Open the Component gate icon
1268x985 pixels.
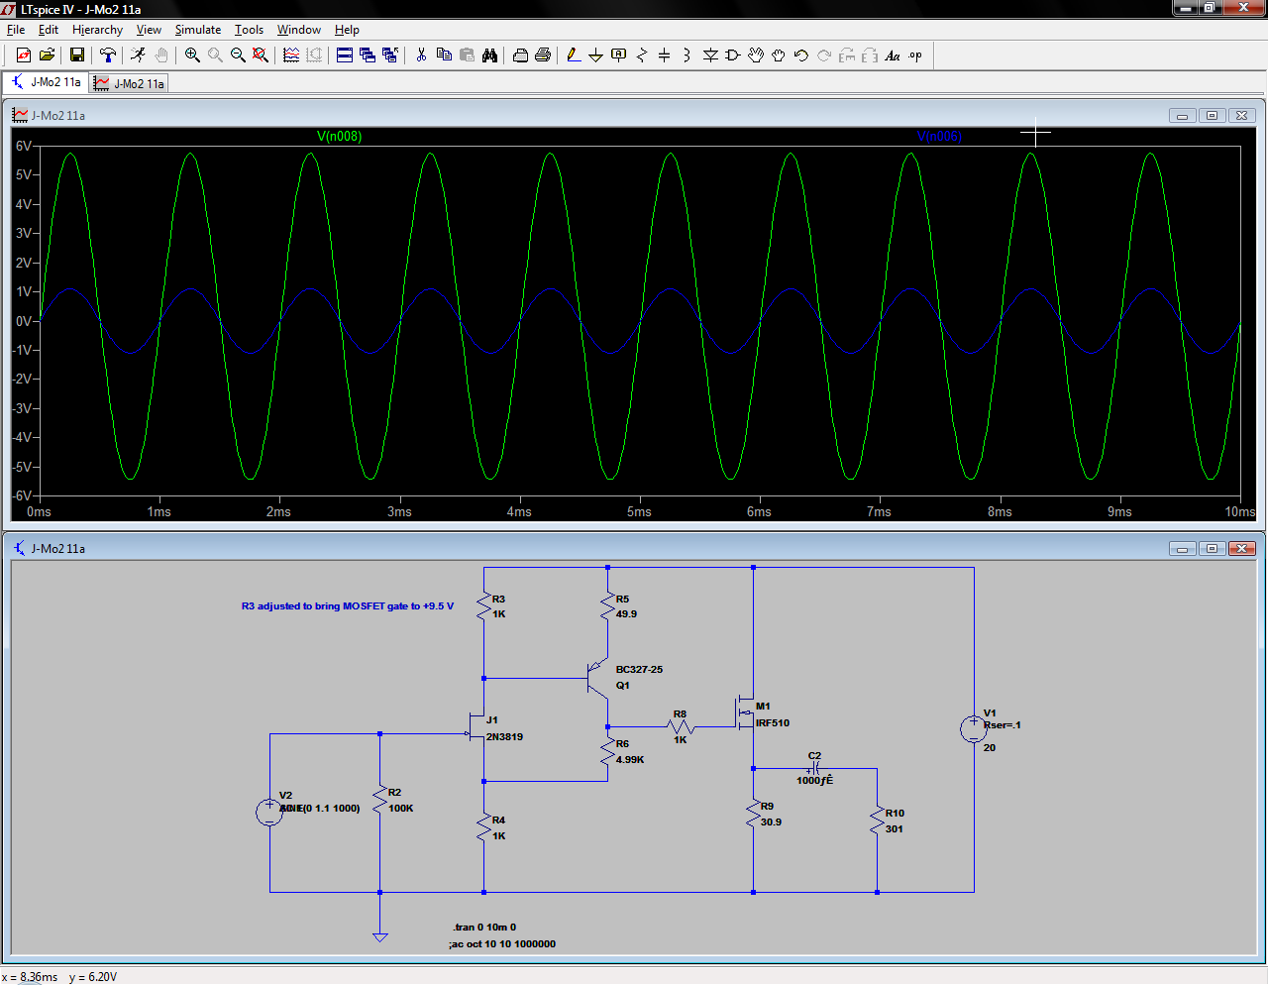(x=733, y=55)
